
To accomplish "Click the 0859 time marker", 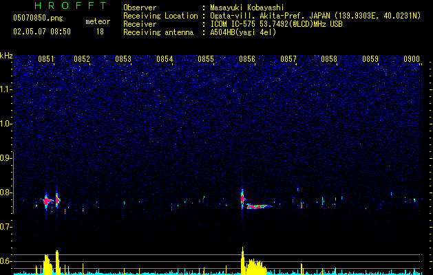I will 370,59.
